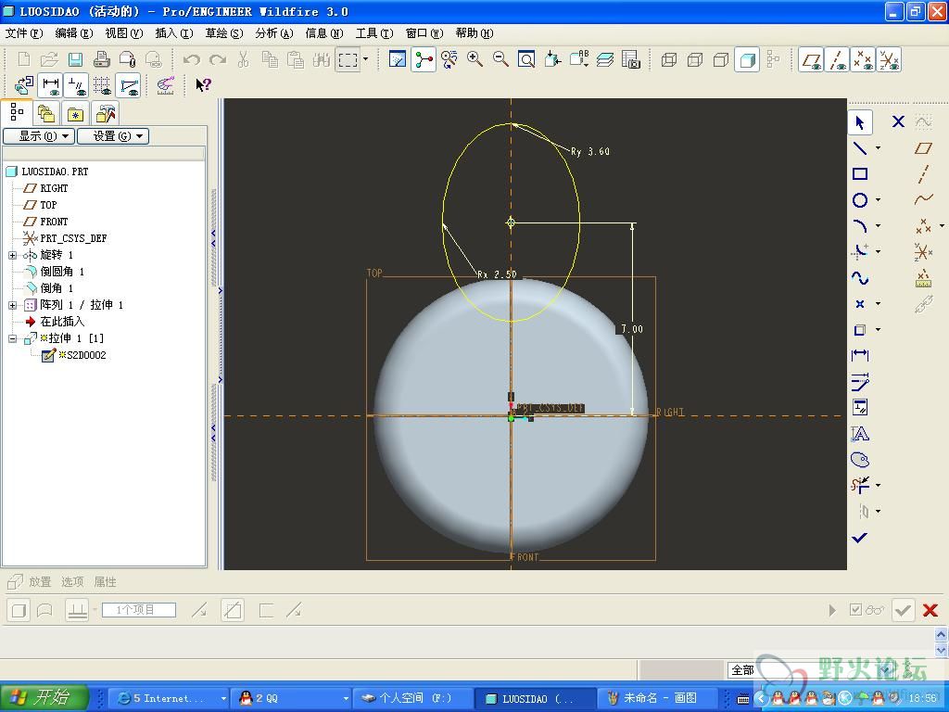Open the sketcher Palette tool

click(x=859, y=460)
